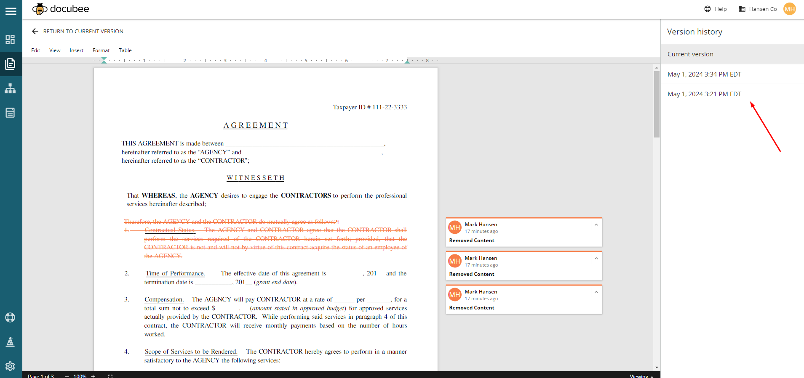Collapse the third Removed Content comment
The image size is (804, 378).
point(596,292)
